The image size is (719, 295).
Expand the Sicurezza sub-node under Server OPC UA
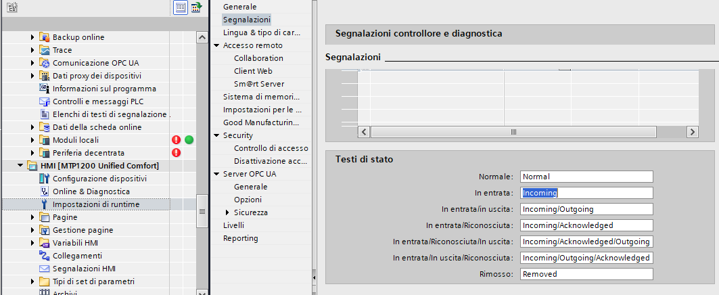(227, 212)
